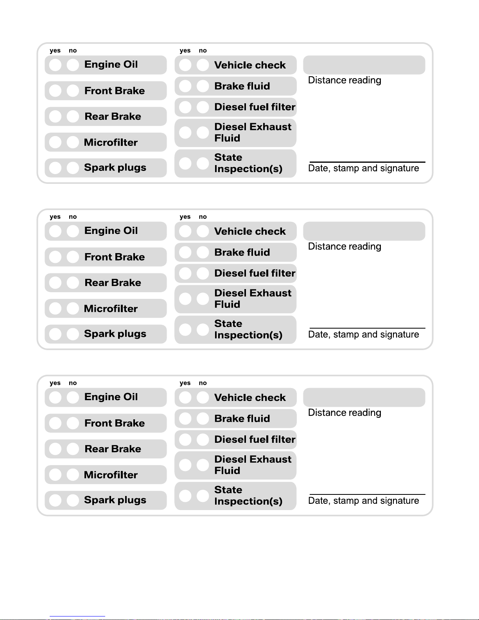Mark yes for Front Brake in third record
Image resolution: width=479 pixels, height=620 pixels.
pyautogui.click(x=56, y=423)
